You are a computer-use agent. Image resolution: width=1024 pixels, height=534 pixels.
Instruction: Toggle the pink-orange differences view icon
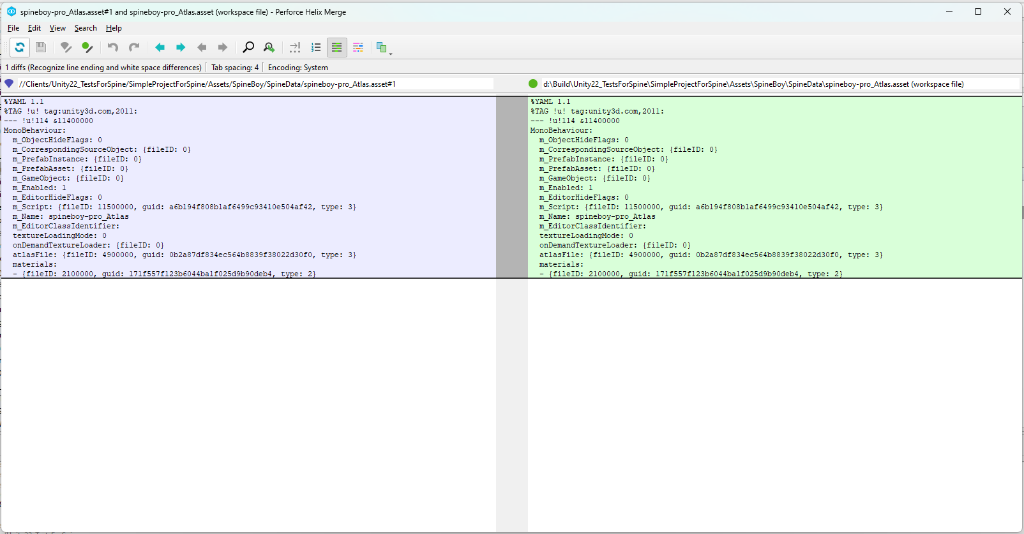358,47
